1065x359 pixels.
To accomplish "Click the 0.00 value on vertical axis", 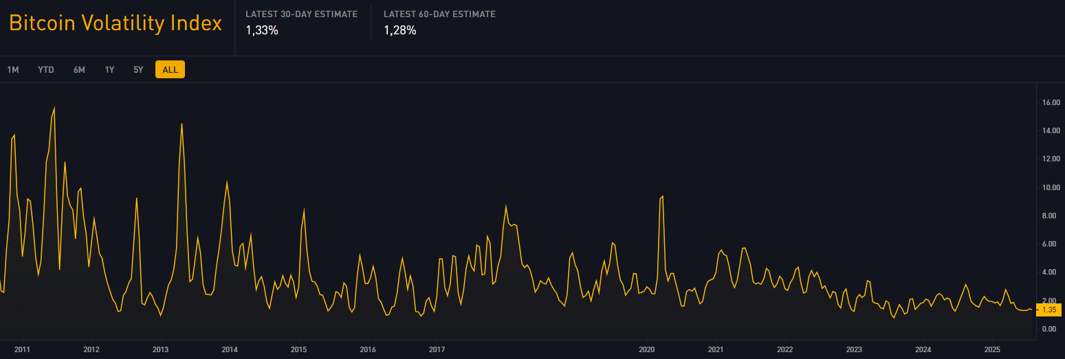I will pos(1048,329).
